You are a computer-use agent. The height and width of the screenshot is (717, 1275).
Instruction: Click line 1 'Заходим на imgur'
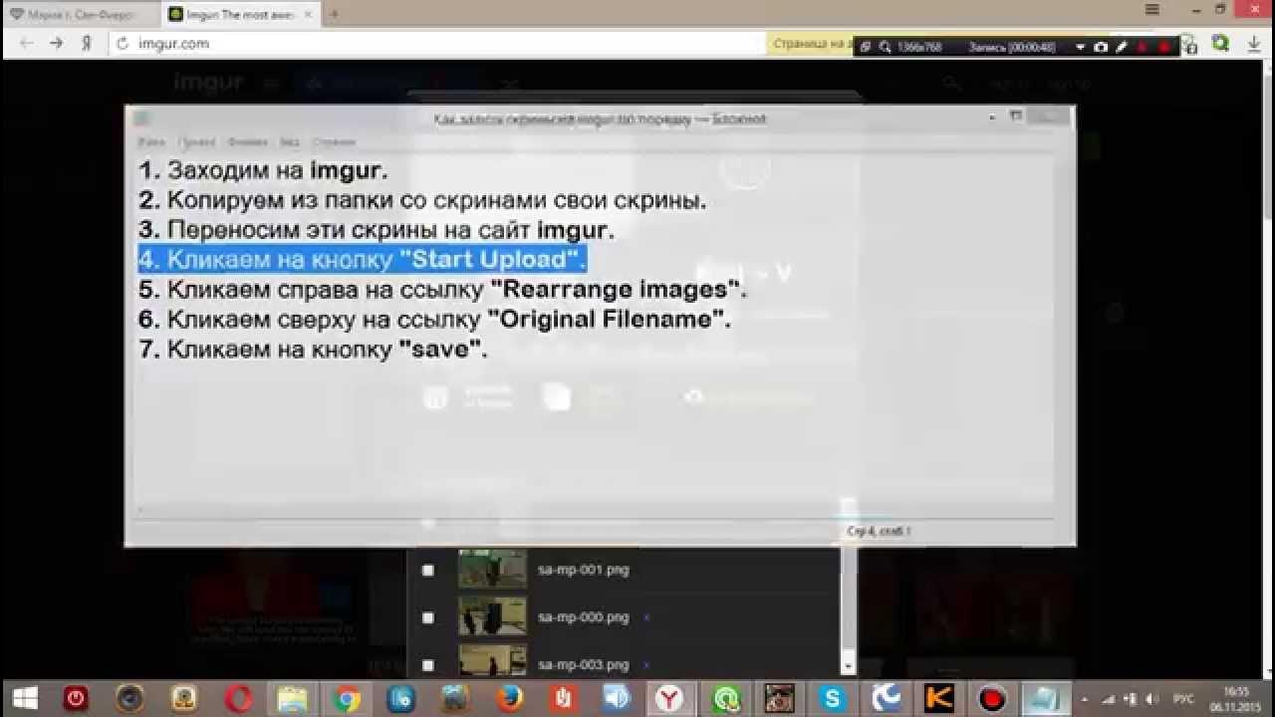[x=263, y=170]
